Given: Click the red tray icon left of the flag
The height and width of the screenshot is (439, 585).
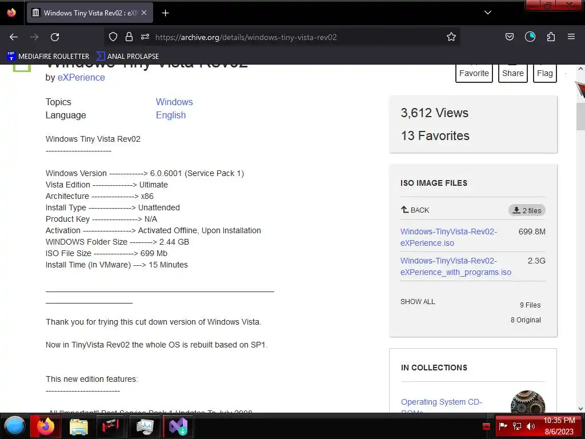Looking at the screenshot, I should pos(486,426).
